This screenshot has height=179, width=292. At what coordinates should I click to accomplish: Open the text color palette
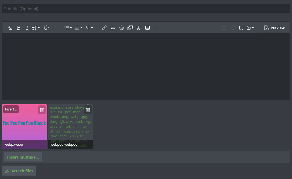pos(46,28)
